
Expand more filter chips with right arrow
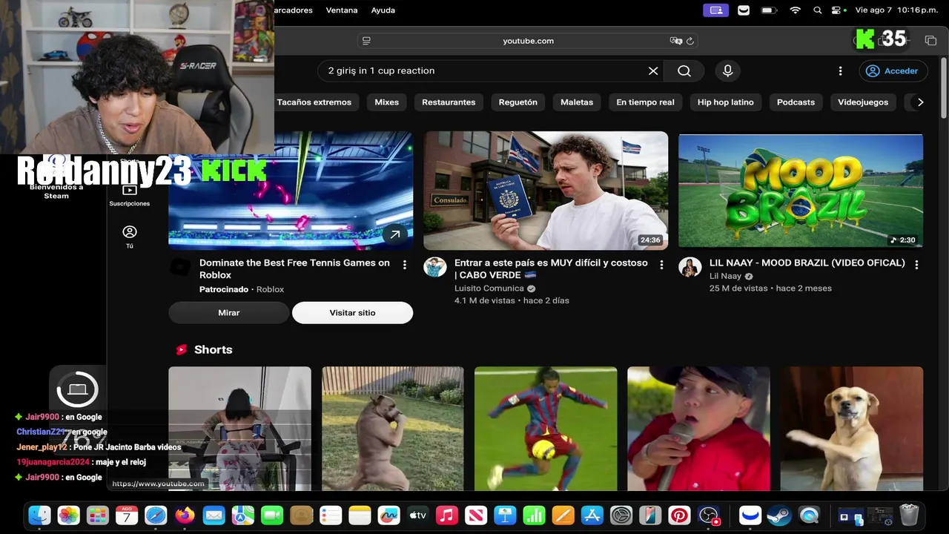point(920,102)
